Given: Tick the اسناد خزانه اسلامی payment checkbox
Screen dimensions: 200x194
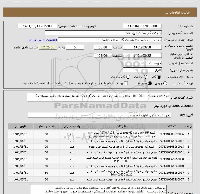Looking at the screenshot, I should click(126, 83).
